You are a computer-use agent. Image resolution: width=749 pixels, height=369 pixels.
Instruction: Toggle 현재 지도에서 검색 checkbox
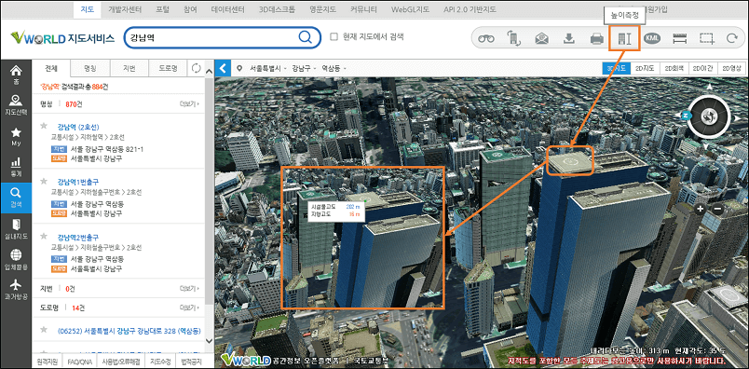pyautogui.click(x=334, y=36)
